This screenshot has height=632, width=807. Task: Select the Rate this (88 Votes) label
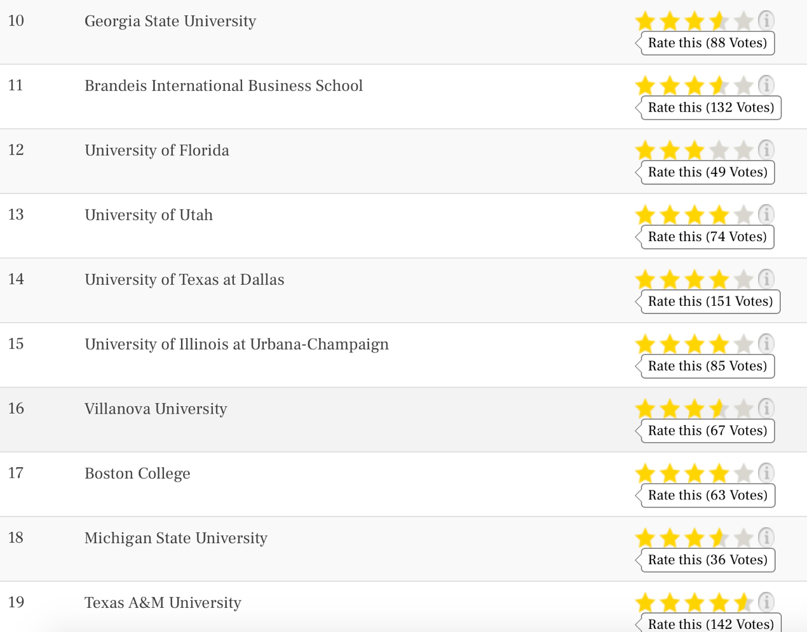click(x=707, y=43)
